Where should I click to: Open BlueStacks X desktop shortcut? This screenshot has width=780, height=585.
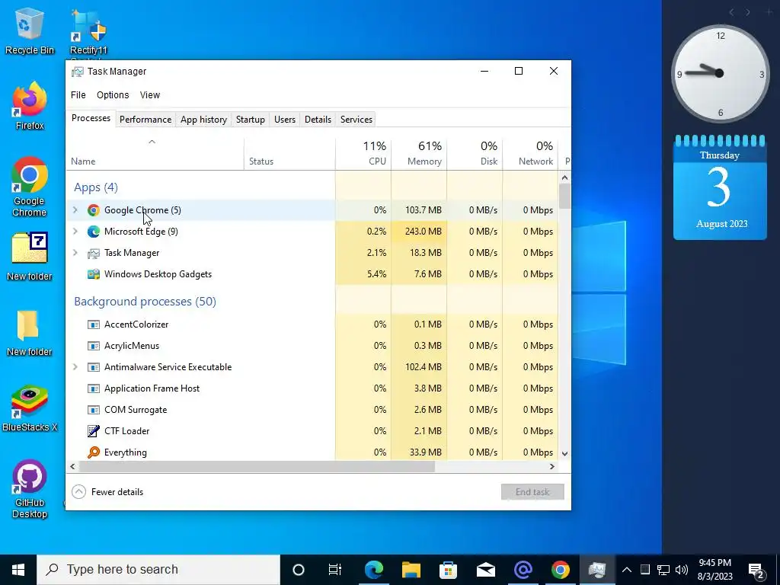point(30,408)
